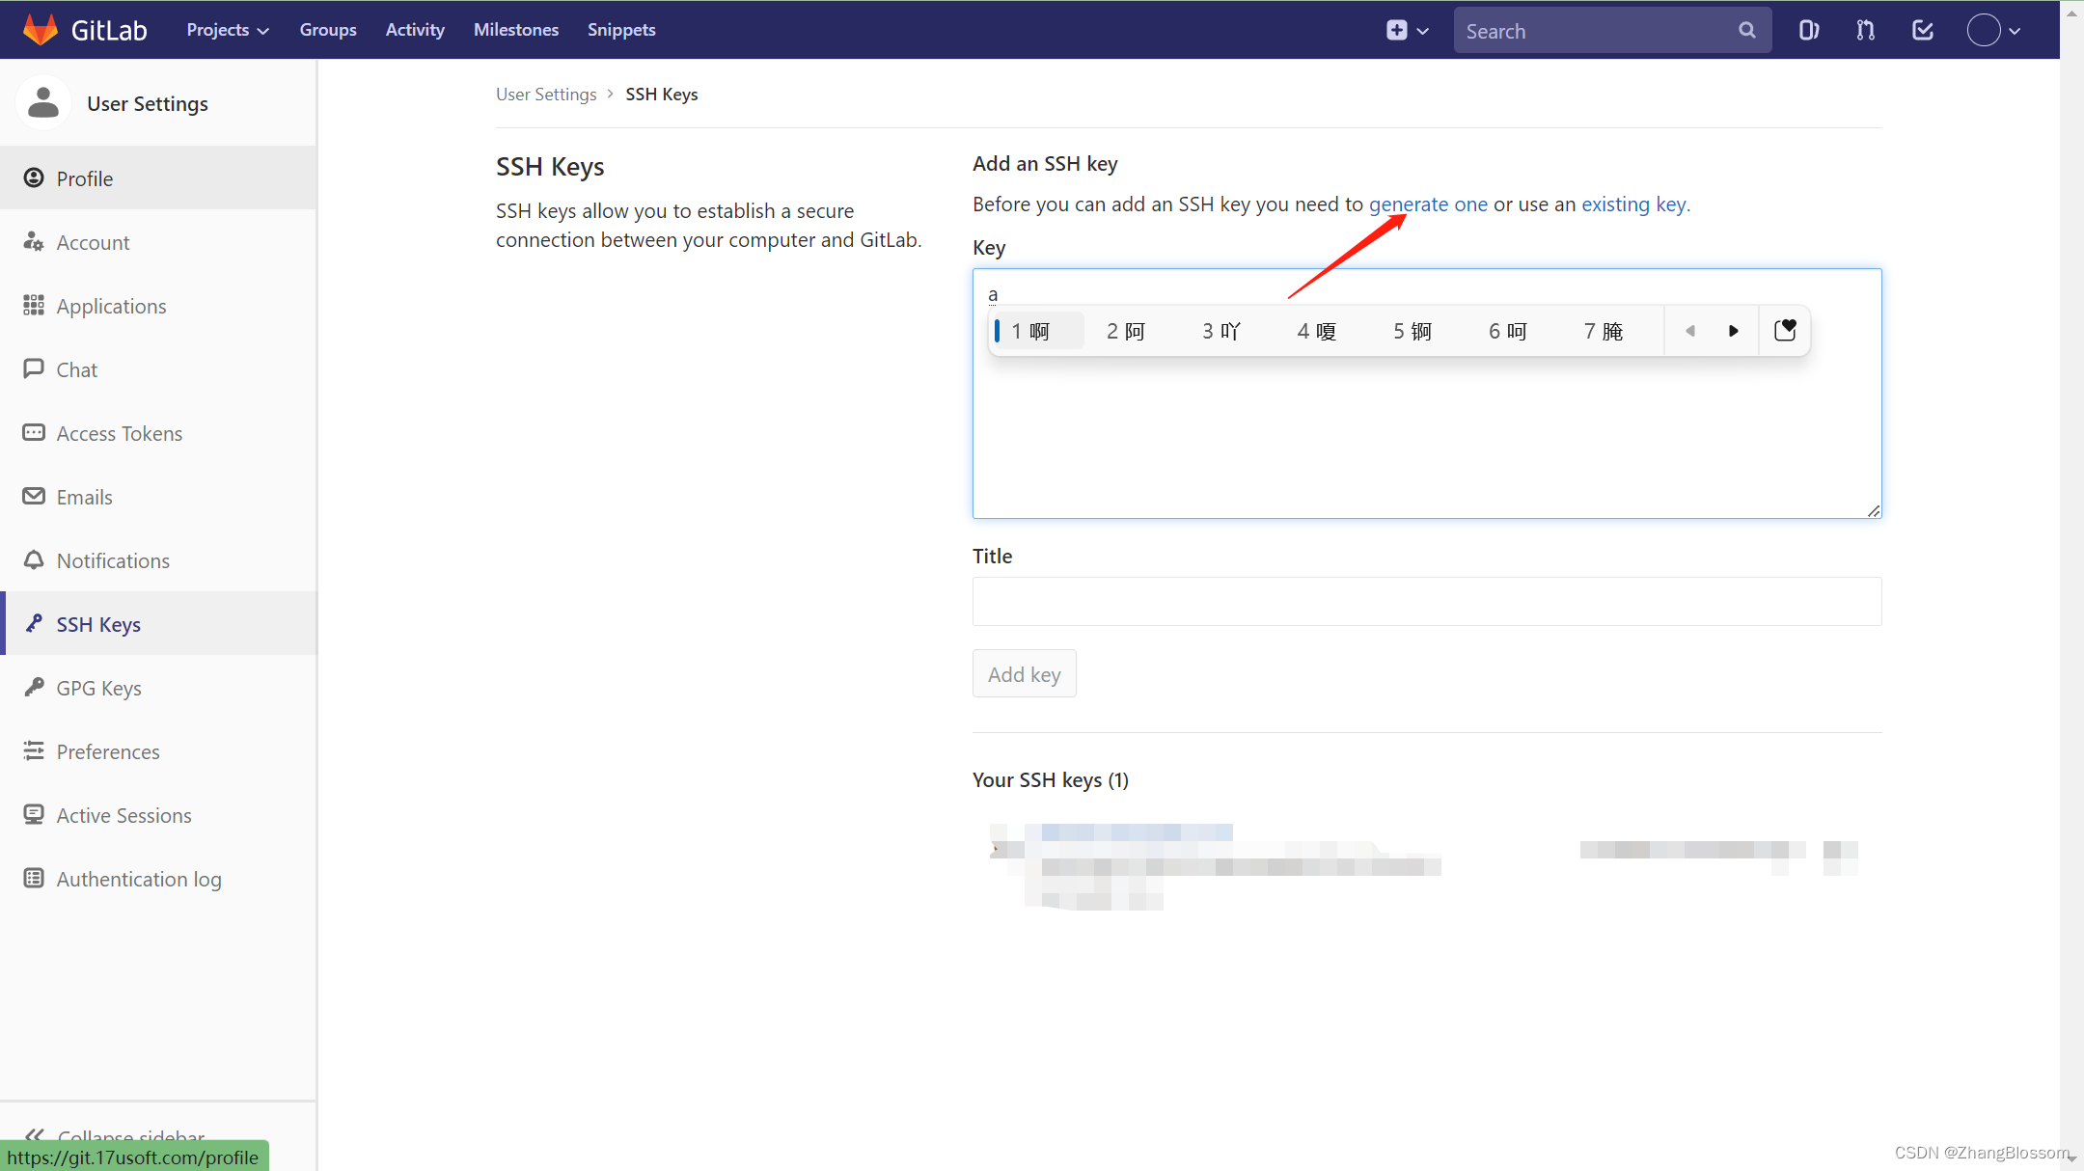Open the Activity page
This screenshot has height=1171, width=2084.
pyautogui.click(x=415, y=30)
